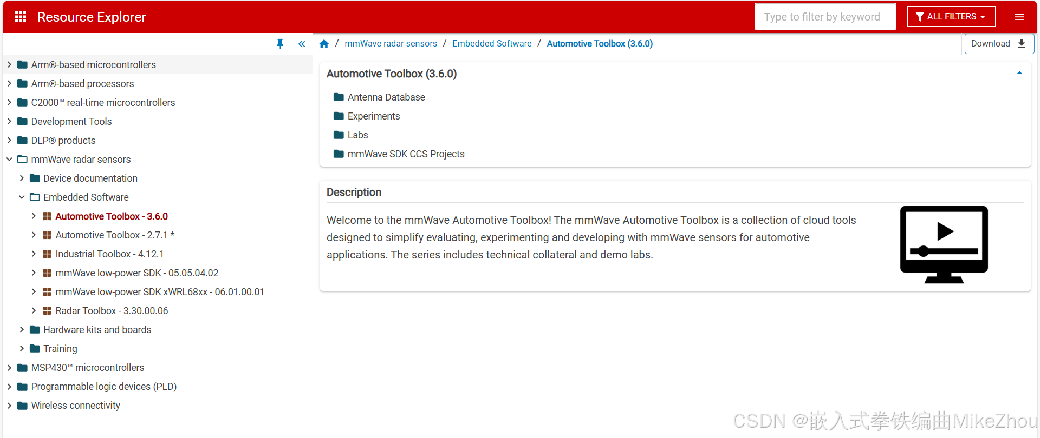This screenshot has height=438, width=1040.
Task: Click the mmWave low-power SDK 05.05.04.02 package icon
Action: (47, 273)
